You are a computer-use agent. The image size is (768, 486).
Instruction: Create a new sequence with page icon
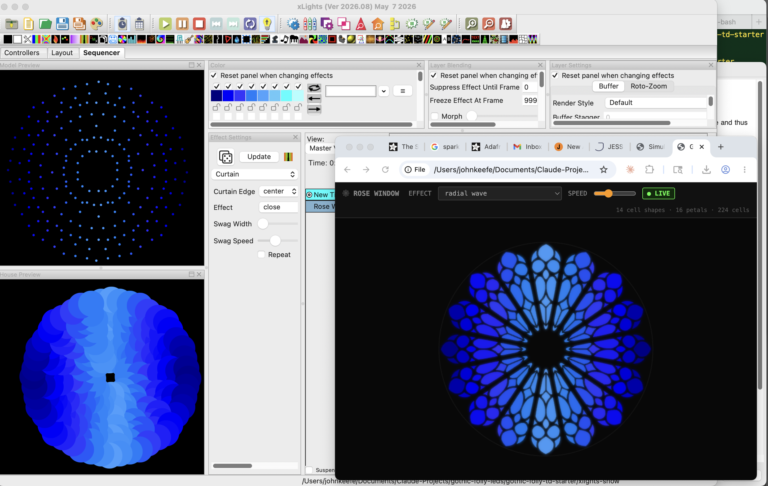(x=28, y=24)
